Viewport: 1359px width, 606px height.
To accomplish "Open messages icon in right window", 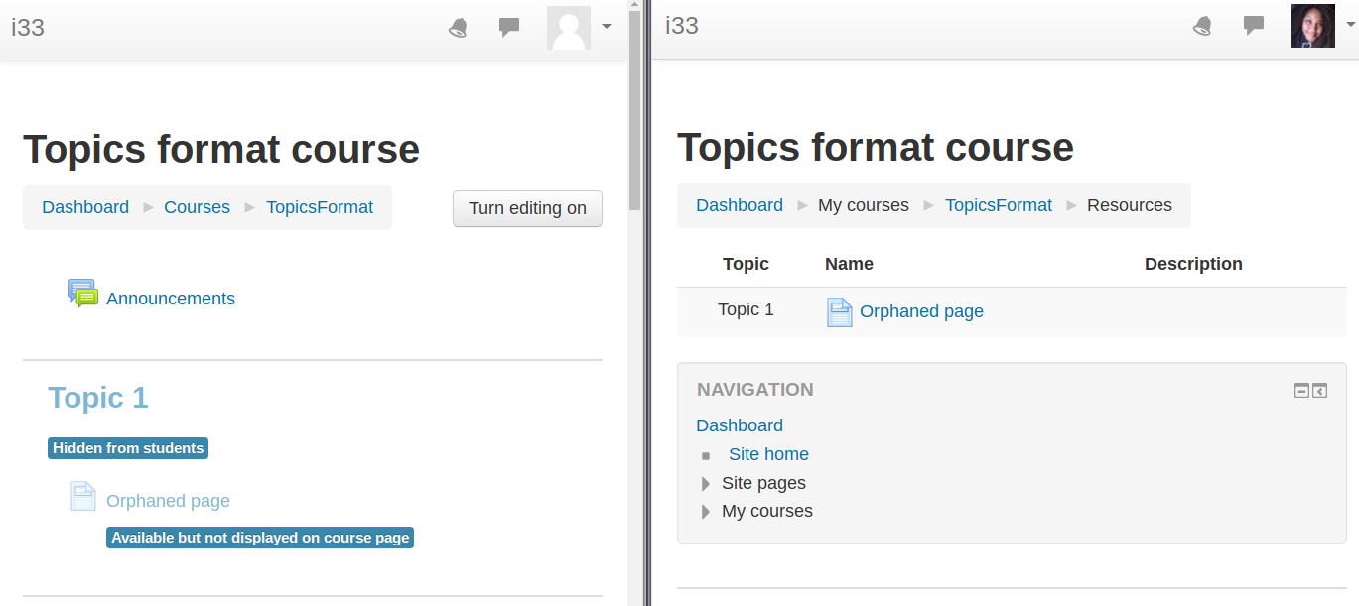I will (1254, 26).
